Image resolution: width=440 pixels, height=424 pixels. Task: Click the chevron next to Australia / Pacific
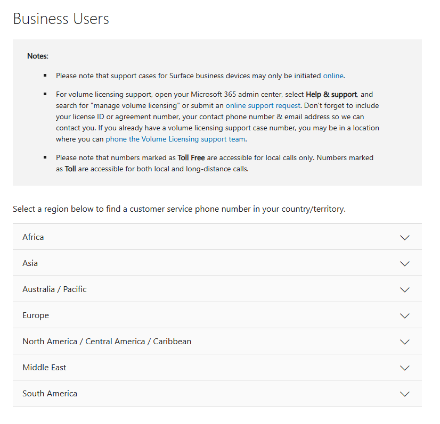[404, 289]
